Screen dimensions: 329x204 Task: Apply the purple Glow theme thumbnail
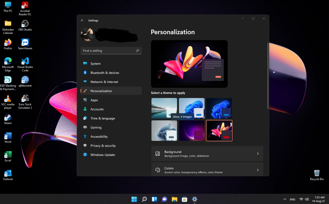[191, 131]
